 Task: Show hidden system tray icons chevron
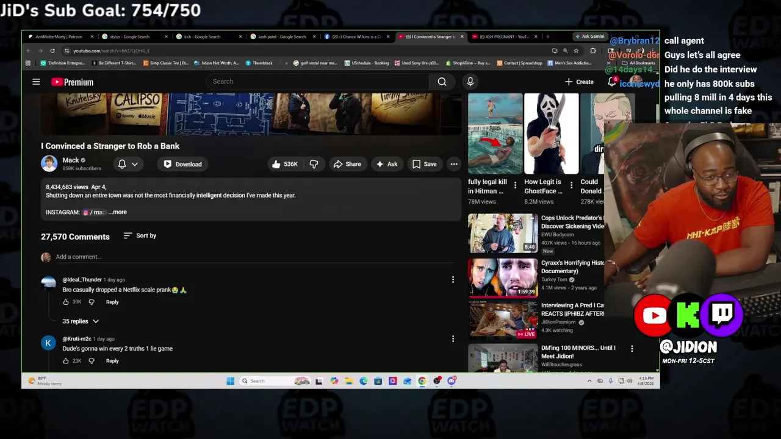[x=589, y=381]
